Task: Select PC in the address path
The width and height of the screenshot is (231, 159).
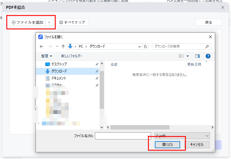Action: [x=81, y=46]
